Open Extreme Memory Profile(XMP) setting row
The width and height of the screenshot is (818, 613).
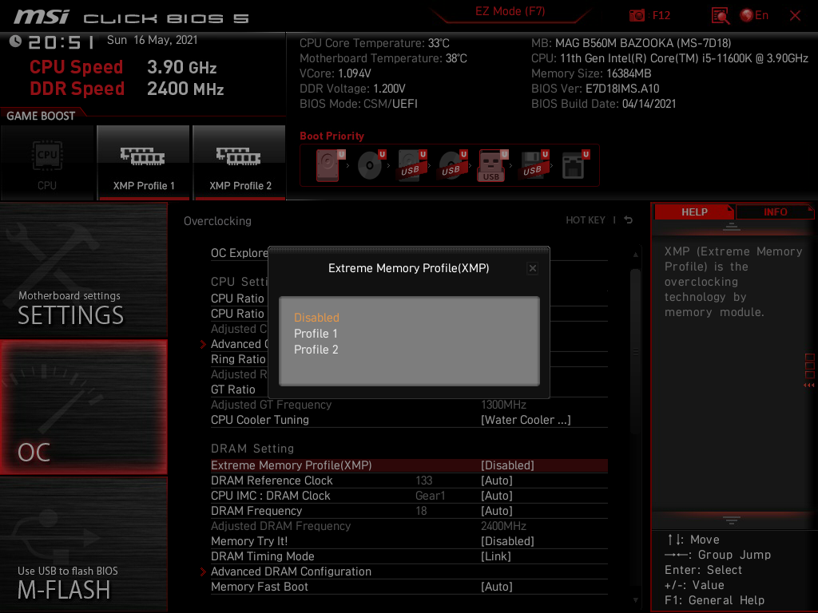coord(409,465)
